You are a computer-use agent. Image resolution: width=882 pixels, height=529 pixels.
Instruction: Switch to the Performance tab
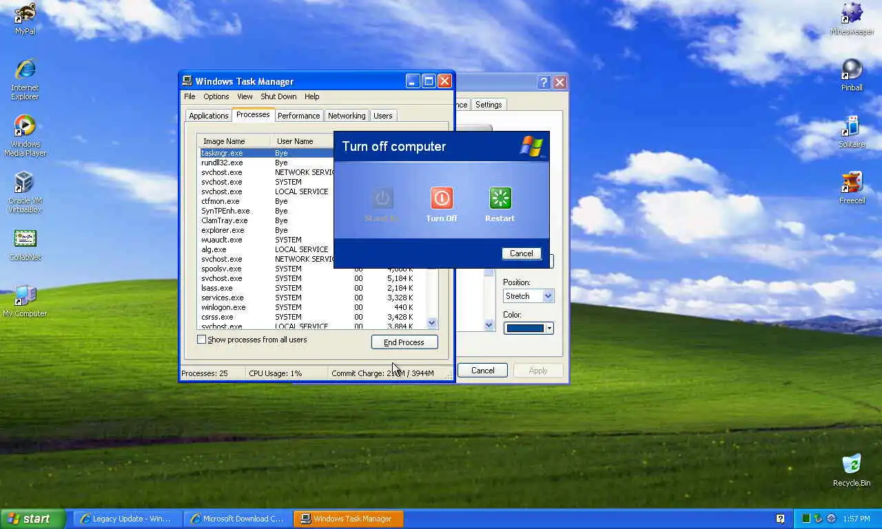[x=298, y=116]
